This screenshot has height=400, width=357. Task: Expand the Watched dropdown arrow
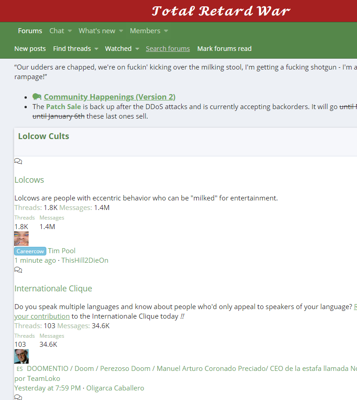137,49
